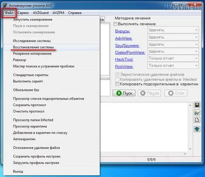This screenshot has height=177, width=205.
Task: Click the Пауза button
Action: point(150,93)
